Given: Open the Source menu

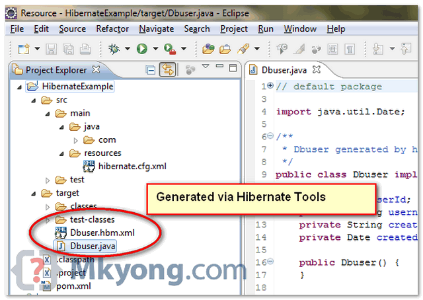Looking at the screenshot, I should (x=73, y=28).
